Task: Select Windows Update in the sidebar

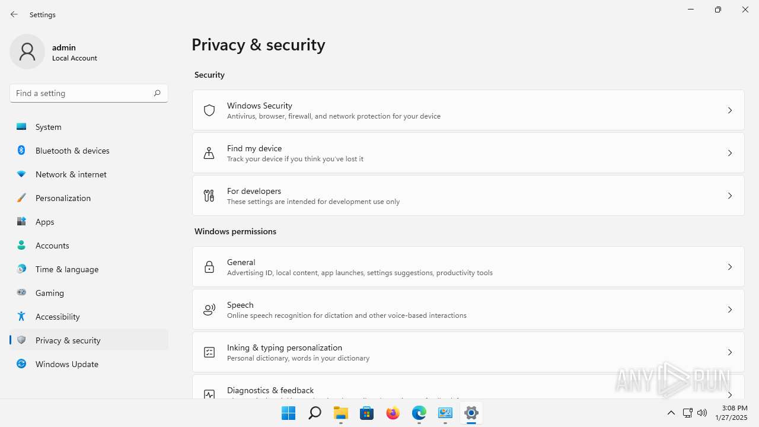Action: (67, 364)
